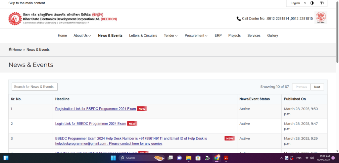339x163 pixels.
Task: Switch to Google Chrome in the taskbar
Action: [x=217, y=158]
